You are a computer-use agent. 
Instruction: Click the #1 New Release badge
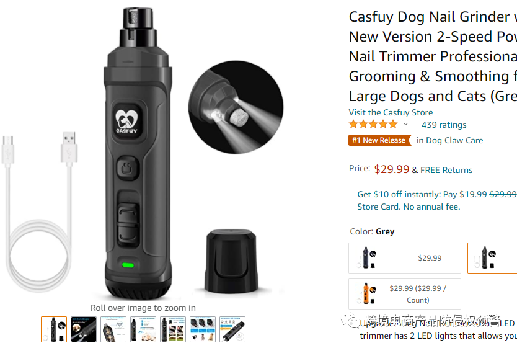tap(379, 140)
